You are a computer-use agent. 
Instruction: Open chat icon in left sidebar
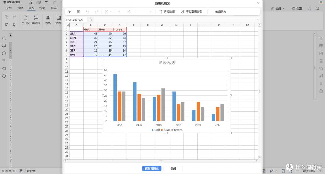coord(4,53)
